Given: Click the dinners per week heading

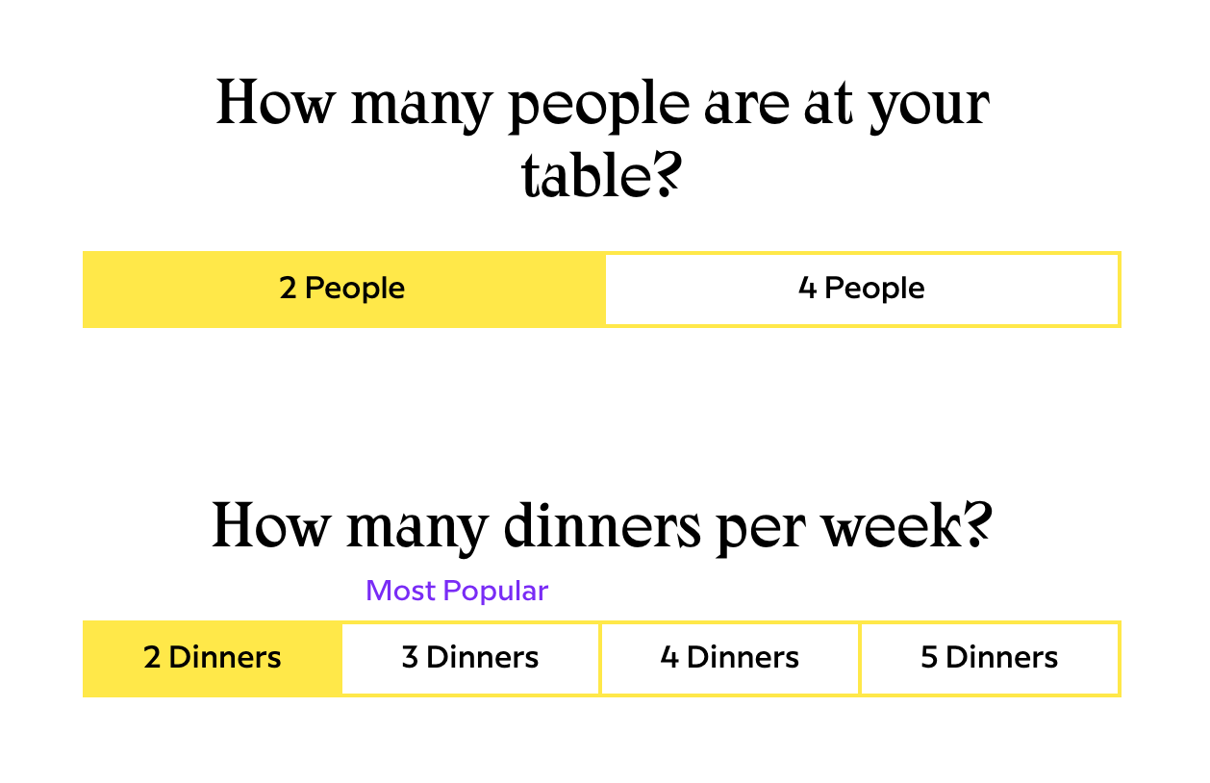Looking at the screenshot, I should click(602, 527).
